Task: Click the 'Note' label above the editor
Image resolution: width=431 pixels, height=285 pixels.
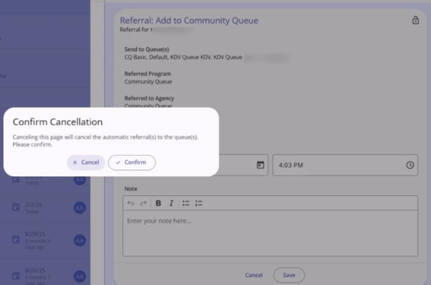Action: 131,189
